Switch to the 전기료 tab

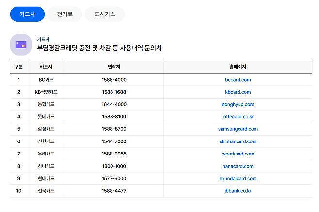[64, 14]
